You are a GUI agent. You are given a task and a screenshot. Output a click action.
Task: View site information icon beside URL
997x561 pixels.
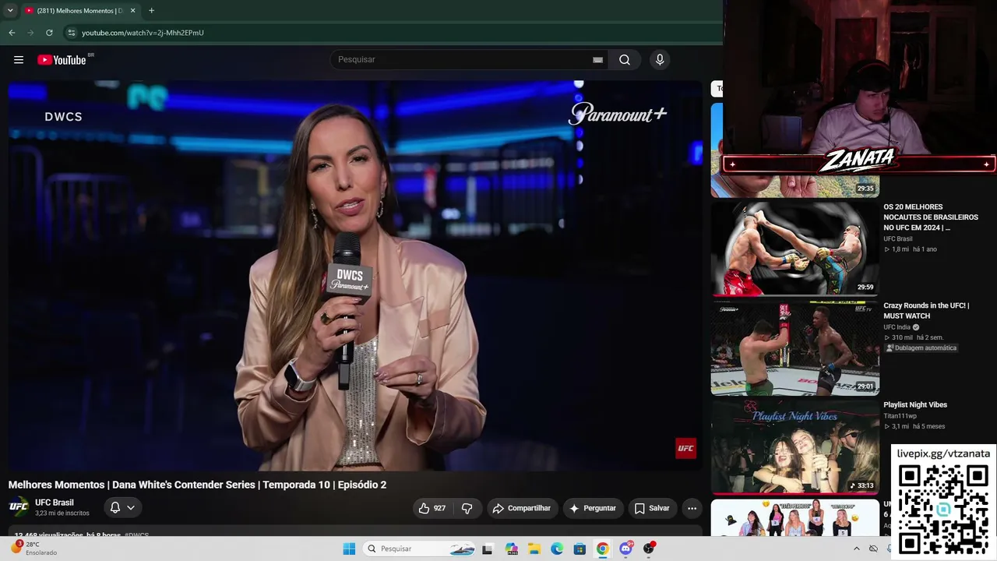coord(71,33)
